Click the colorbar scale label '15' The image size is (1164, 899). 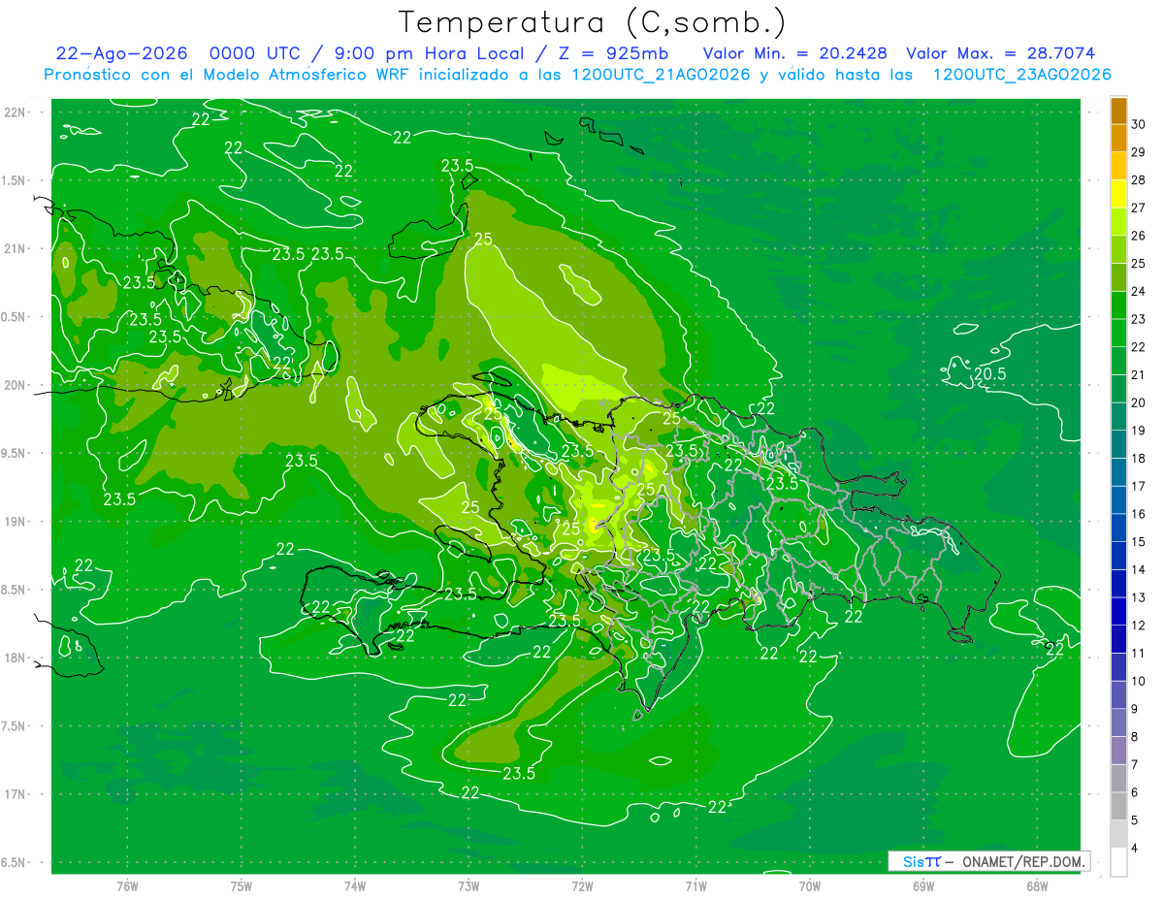[1139, 542]
